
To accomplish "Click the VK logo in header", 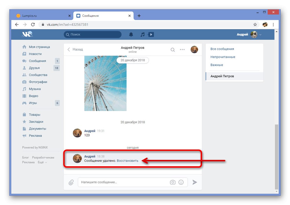I will [x=27, y=34].
